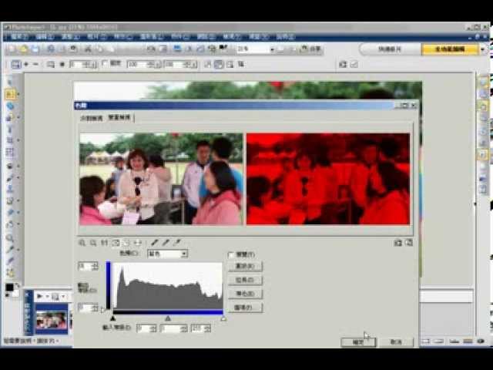Click stepper of middle input levels field
This screenshot has height=370, width=493.
coord(185,329)
